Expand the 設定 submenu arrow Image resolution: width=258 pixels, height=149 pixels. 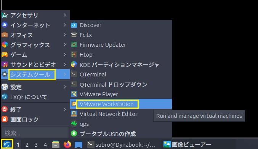coord(65,87)
